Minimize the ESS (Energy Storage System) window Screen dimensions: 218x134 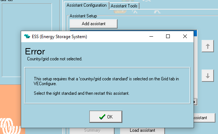(151, 36)
